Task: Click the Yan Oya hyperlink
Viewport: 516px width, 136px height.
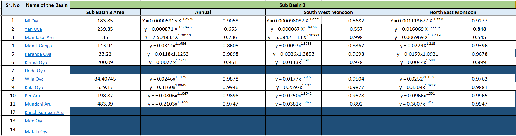Action: point(33,29)
